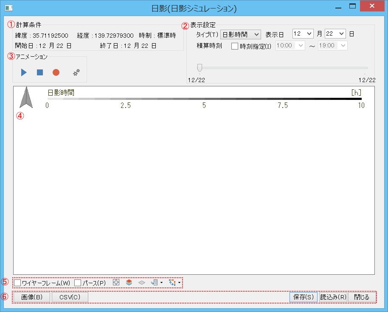The width and height of the screenshot is (388, 312).
Task: Open the タイプ(T) 日影時間 dropdown
Action: pyautogui.click(x=240, y=34)
